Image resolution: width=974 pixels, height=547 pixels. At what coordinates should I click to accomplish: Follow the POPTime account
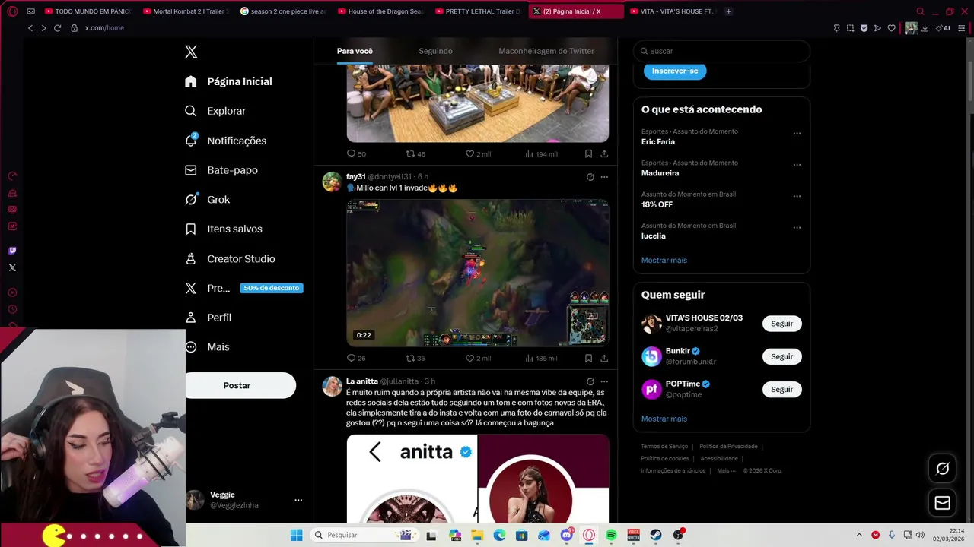click(x=781, y=389)
